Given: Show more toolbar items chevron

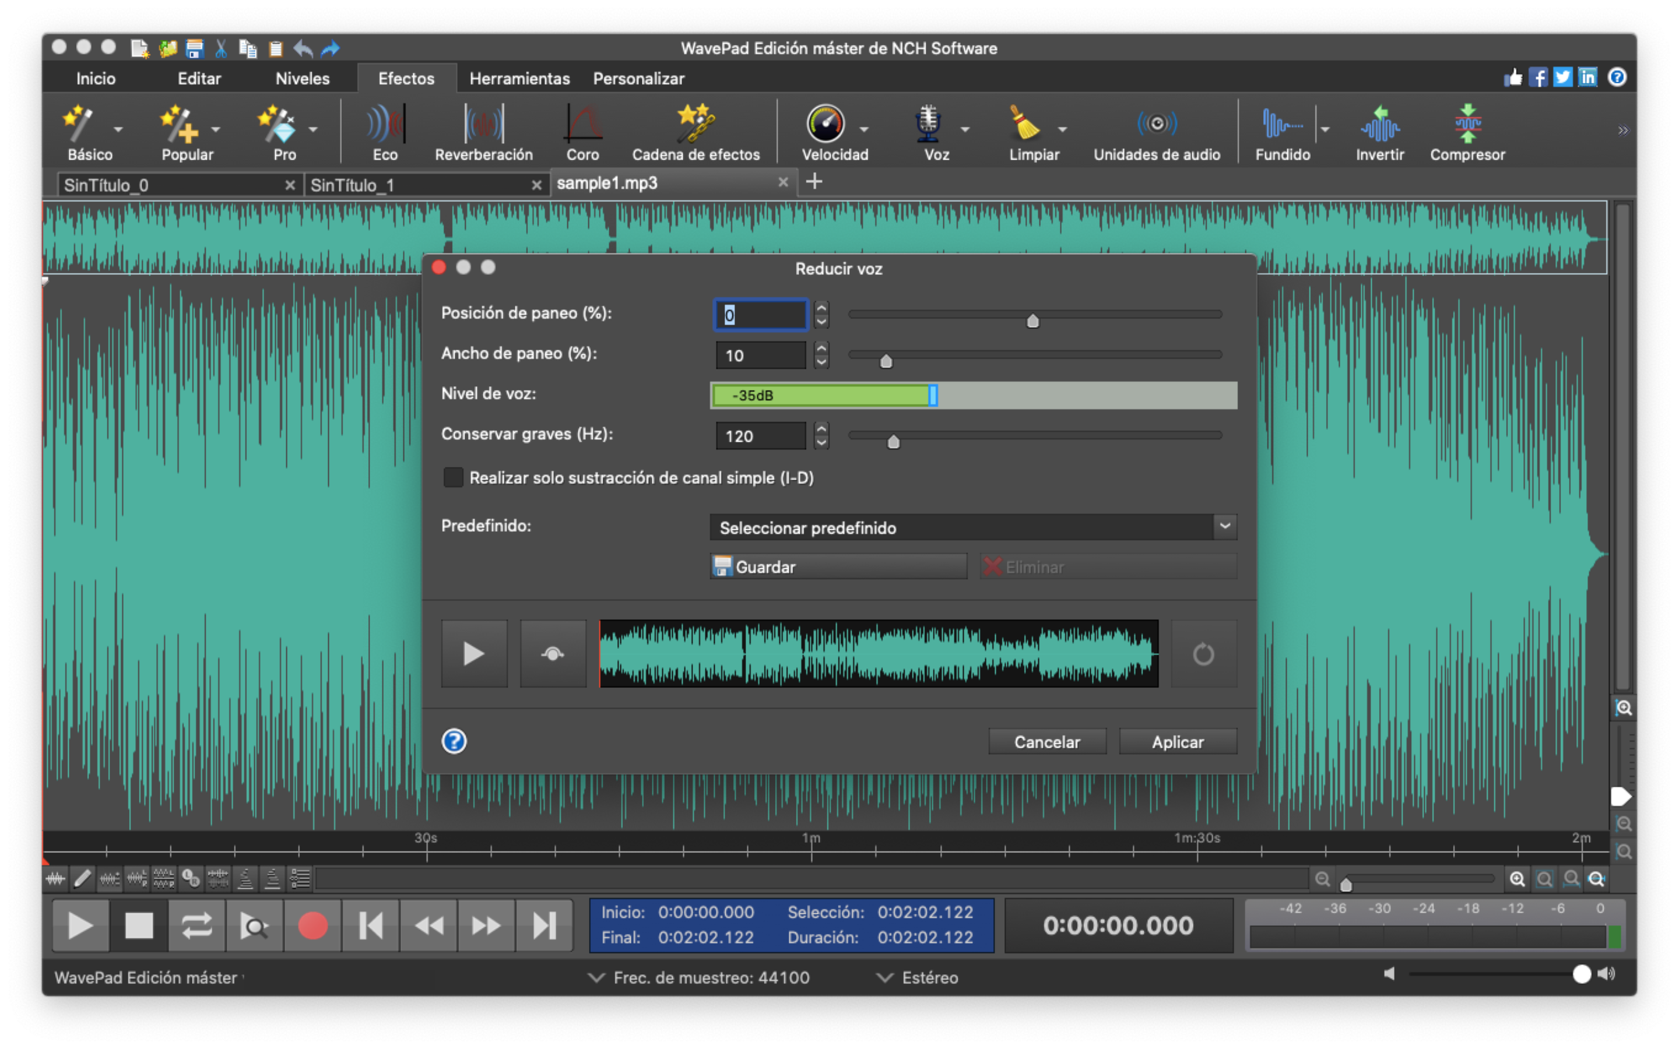Looking at the screenshot, I should click(x=1623, y=131).
